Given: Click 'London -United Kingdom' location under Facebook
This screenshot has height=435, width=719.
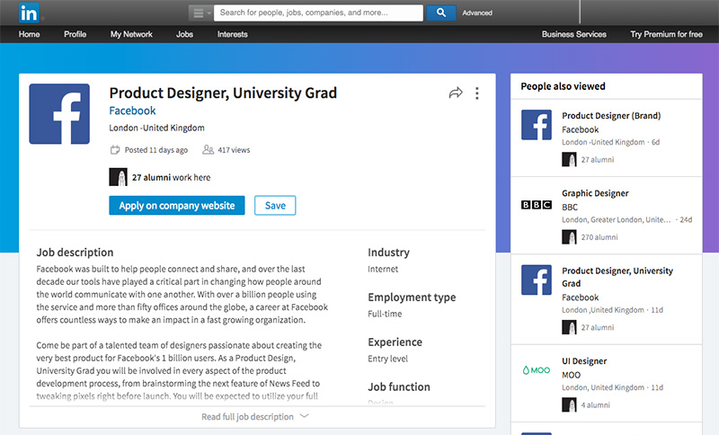Looking at the screenshot, I should pos(156,128).
